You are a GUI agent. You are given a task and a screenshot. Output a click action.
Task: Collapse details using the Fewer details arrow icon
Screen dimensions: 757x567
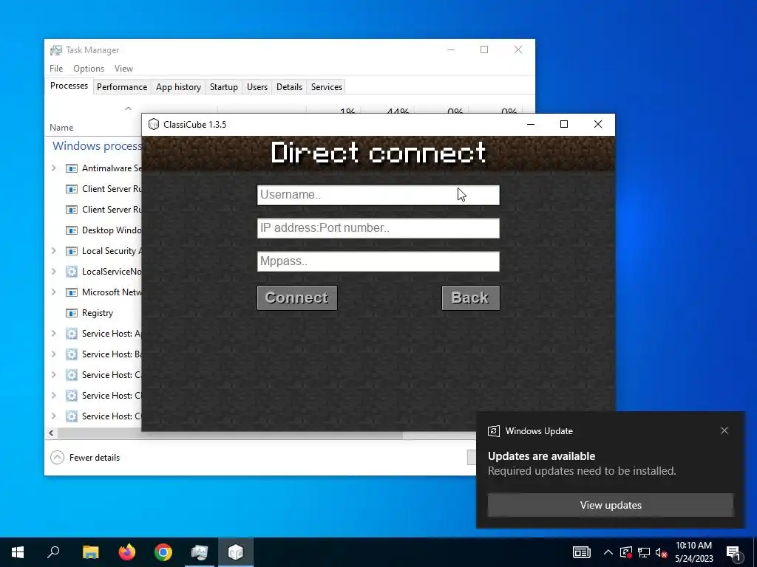pos(57,457)
